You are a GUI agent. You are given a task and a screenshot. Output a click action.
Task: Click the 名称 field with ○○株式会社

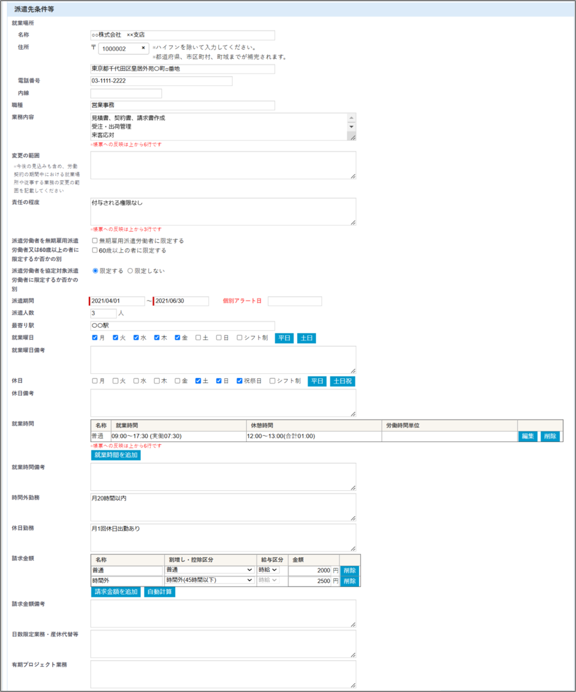[183, 35]
